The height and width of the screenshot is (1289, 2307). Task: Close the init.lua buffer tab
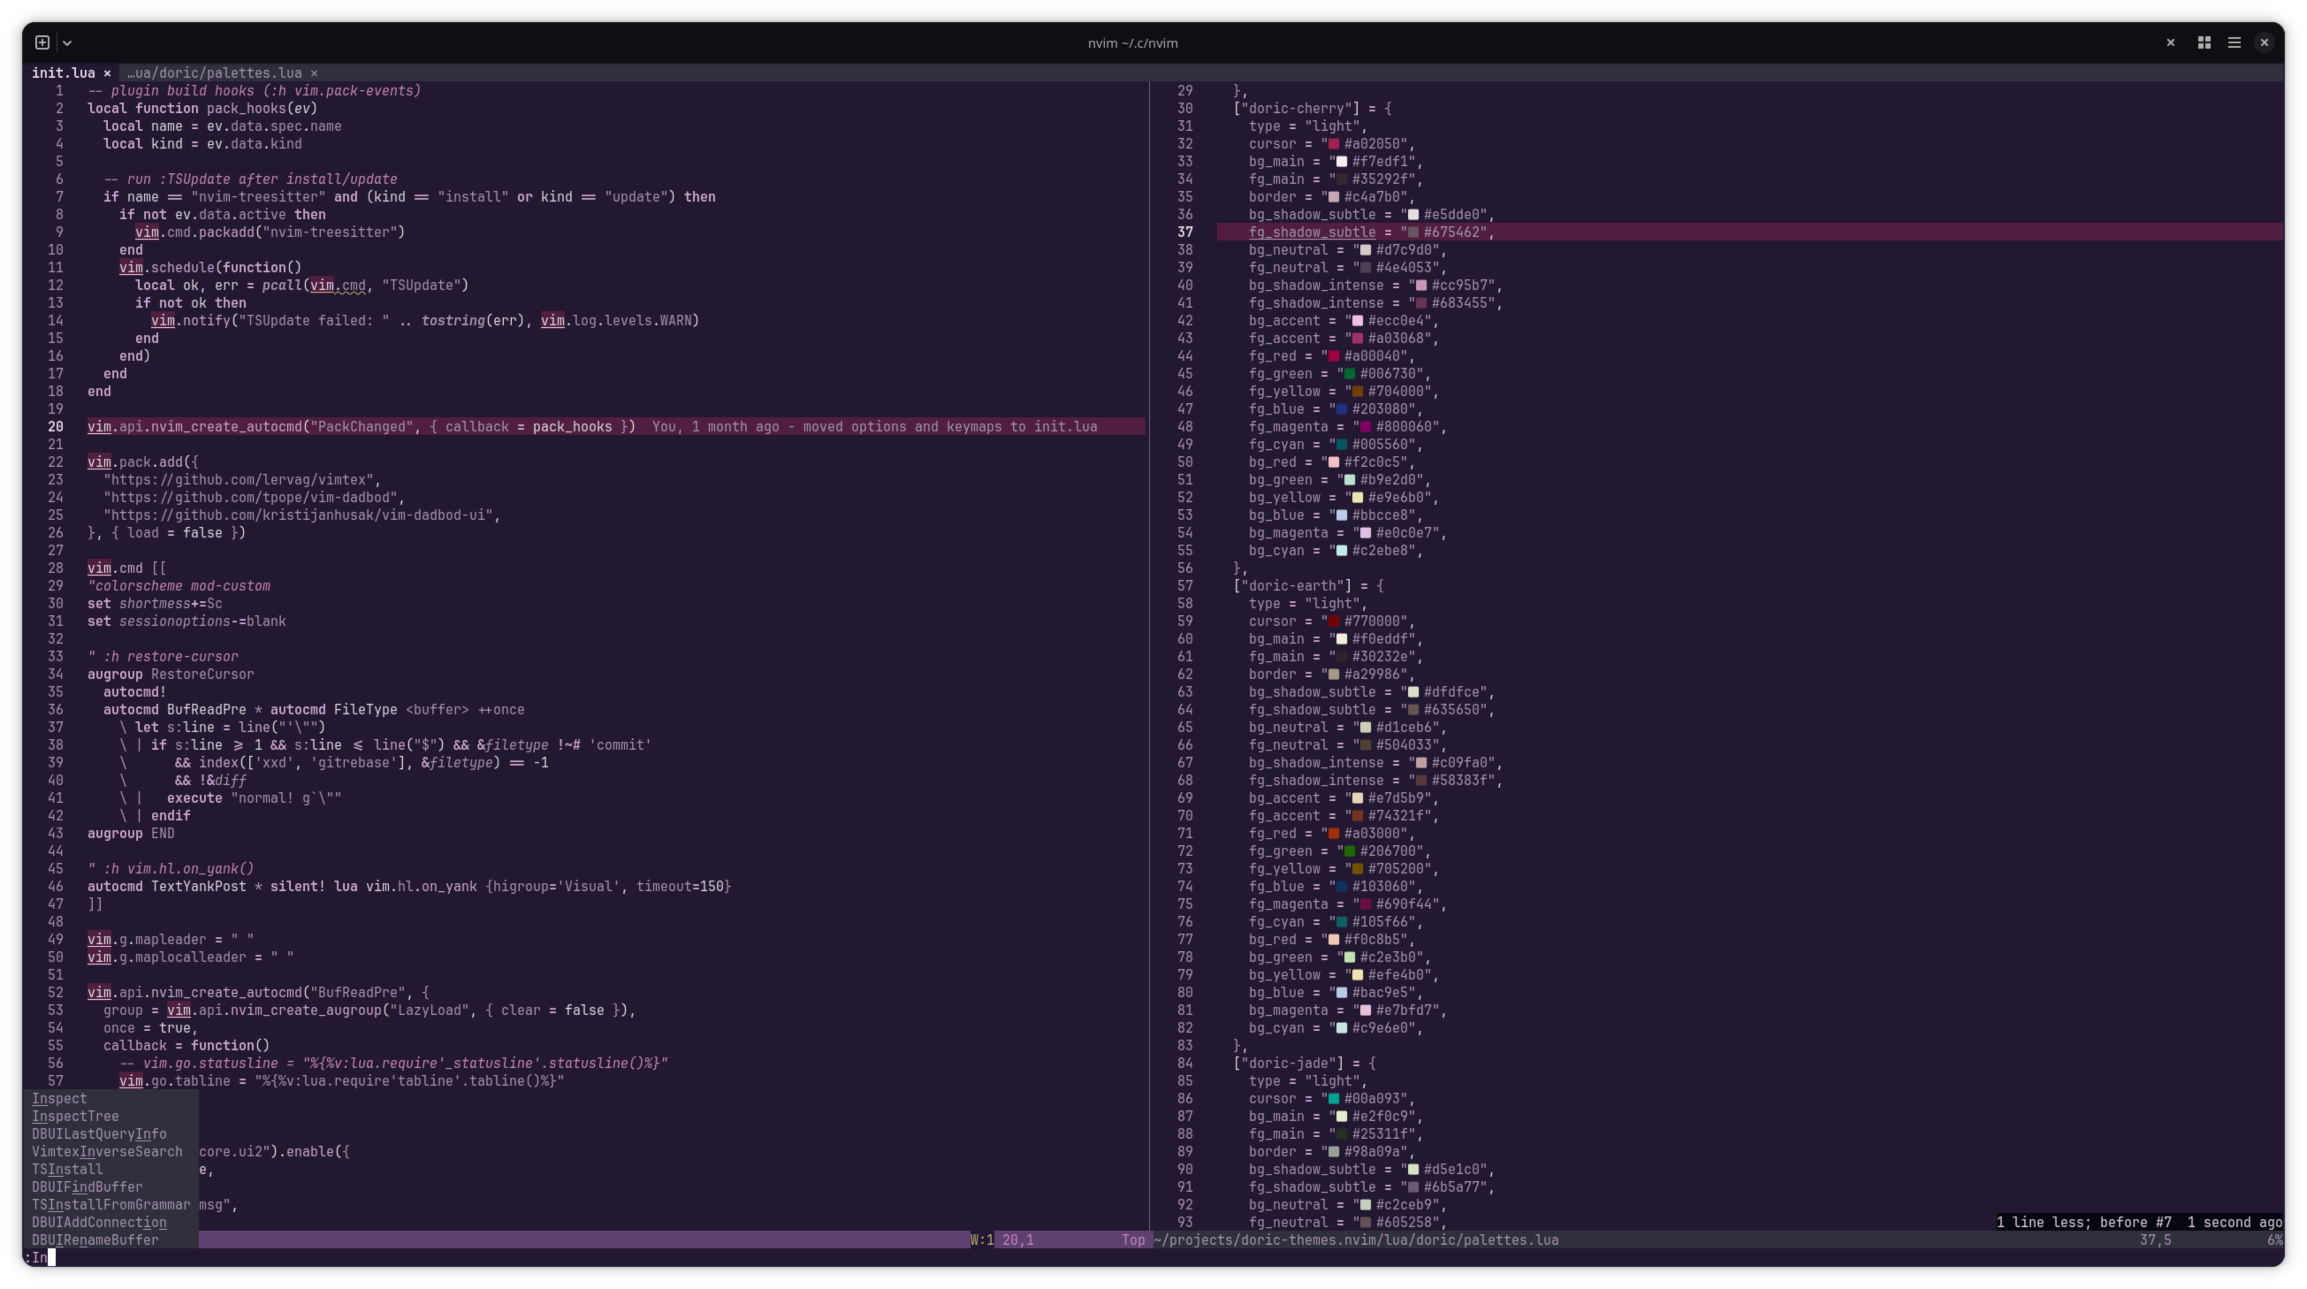[107, 73]
